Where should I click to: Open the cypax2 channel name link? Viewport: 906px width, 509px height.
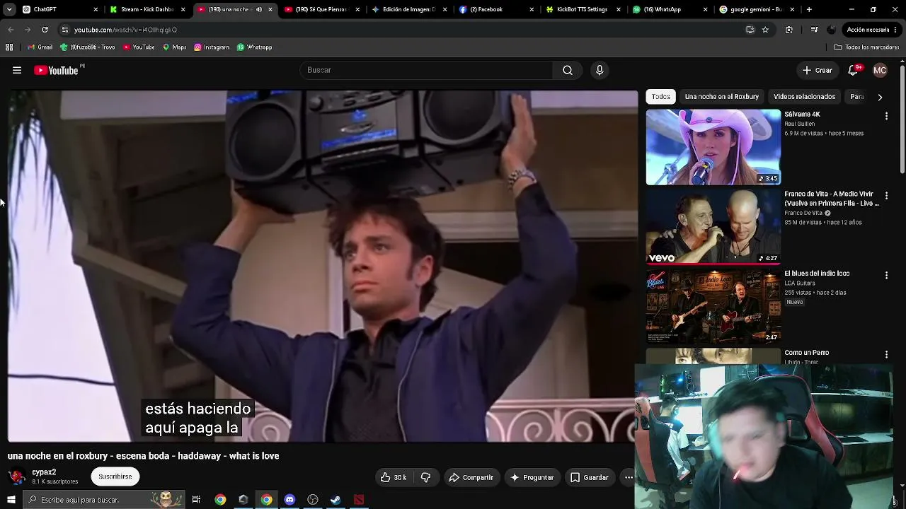pyautogui.click(x=44, y=472)
